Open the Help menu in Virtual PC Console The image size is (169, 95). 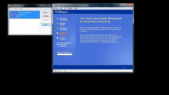(21, 9)
